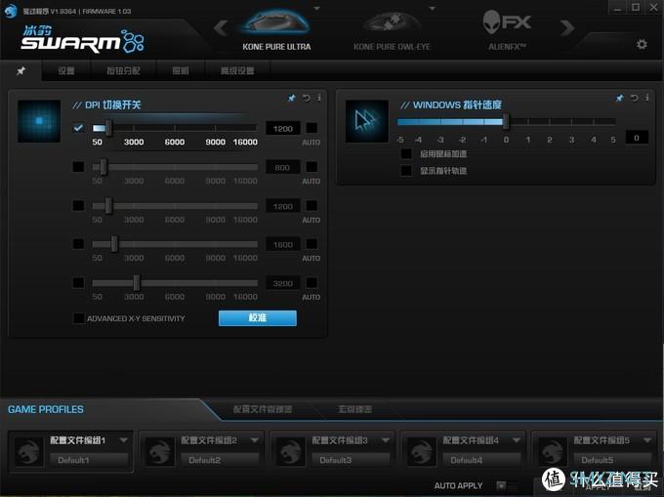Open dropdown arrow above KONE PURE ULTRA
664x497 pixels.
click(316, 8)
